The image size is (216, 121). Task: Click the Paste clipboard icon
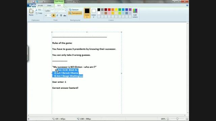click(x=31, y=11)
